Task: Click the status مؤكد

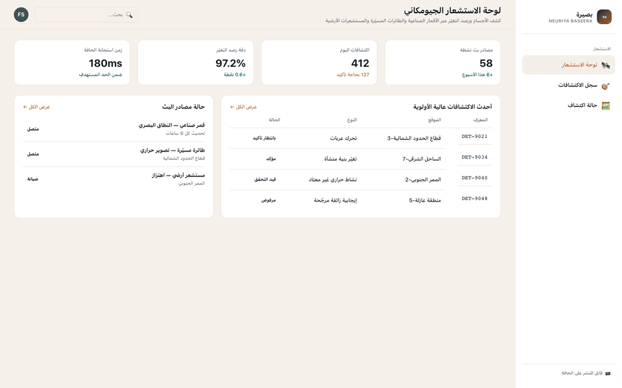Action: (x=271, y=159)
